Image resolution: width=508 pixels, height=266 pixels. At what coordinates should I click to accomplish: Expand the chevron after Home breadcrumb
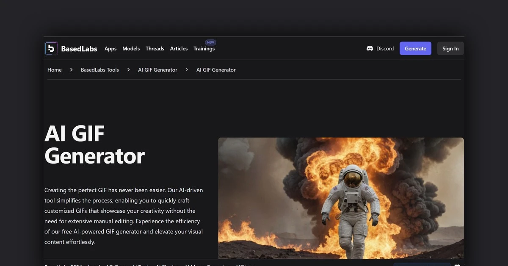(71, 69)
